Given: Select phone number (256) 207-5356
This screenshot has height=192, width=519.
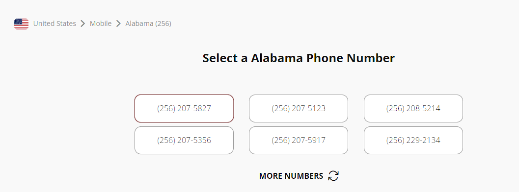Looking at the screenshot, I should click(x=184, y=140).
